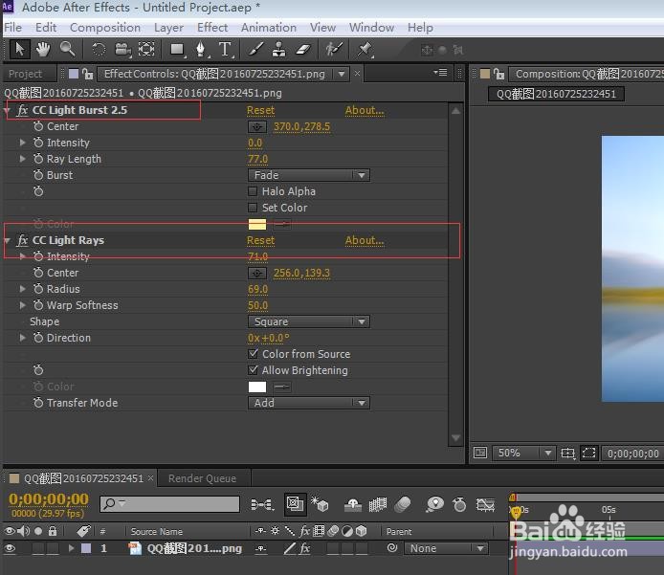Click Ray Length value 77.0
Viewport: 664px width, 575px height.
point(258,159)
